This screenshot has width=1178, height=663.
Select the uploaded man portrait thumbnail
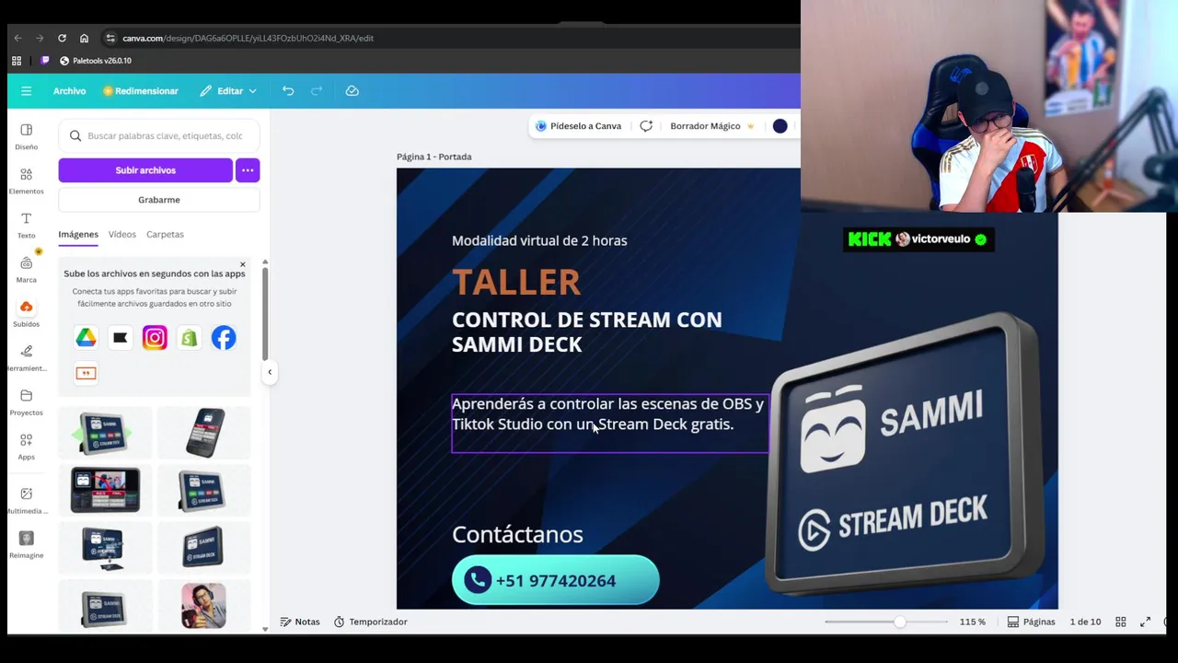[203, 606]
